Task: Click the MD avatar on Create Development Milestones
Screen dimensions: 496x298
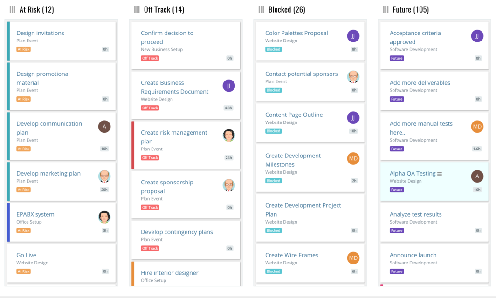Action: [x=353, y=158]
